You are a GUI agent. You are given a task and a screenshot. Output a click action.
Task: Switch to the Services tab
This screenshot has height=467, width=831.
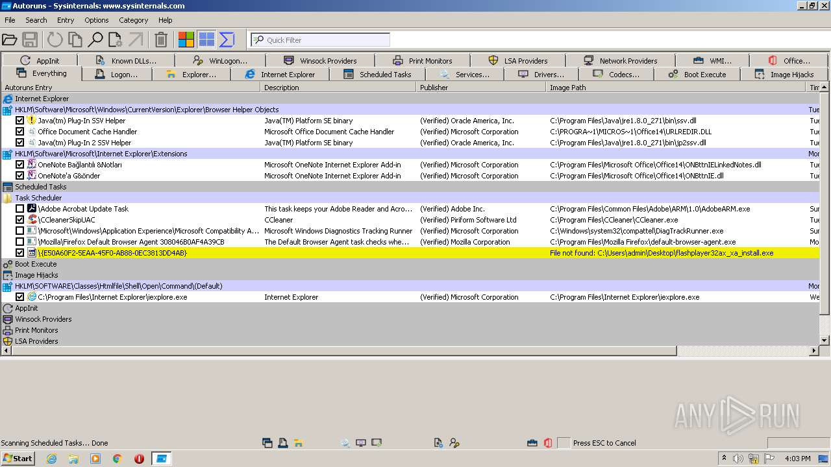point(464,75)
